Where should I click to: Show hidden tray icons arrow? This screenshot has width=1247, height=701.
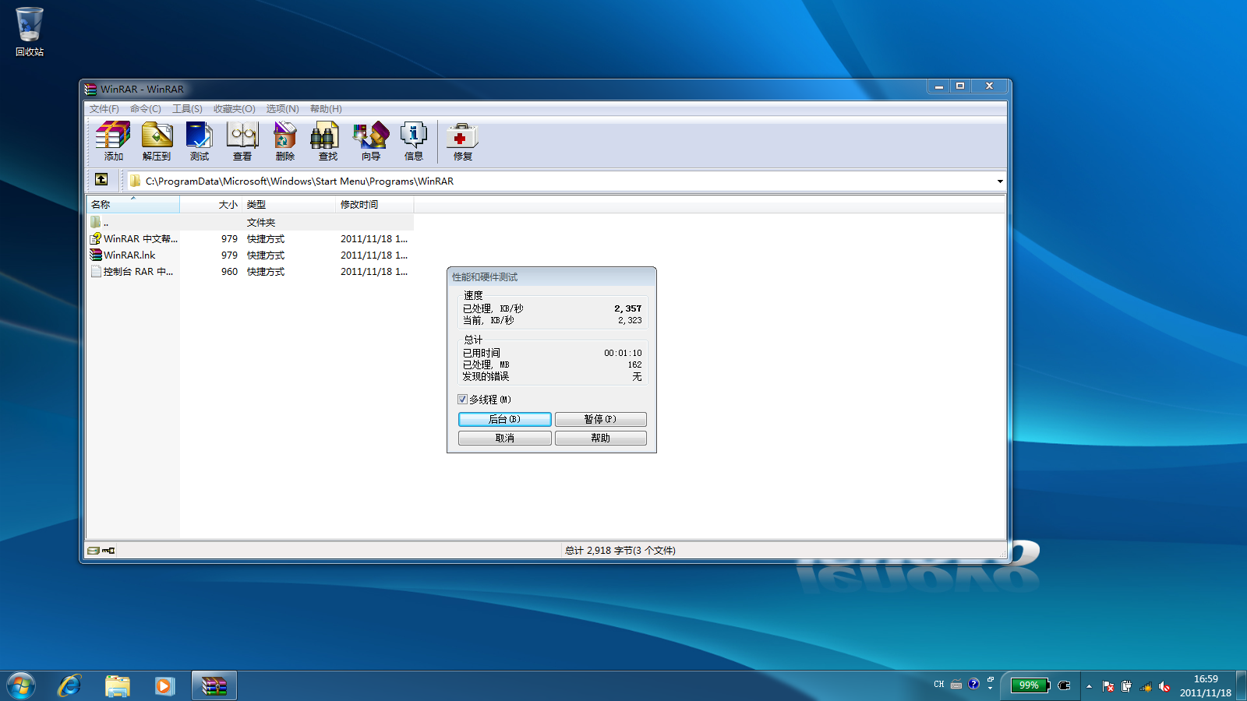pos(1089,686)
